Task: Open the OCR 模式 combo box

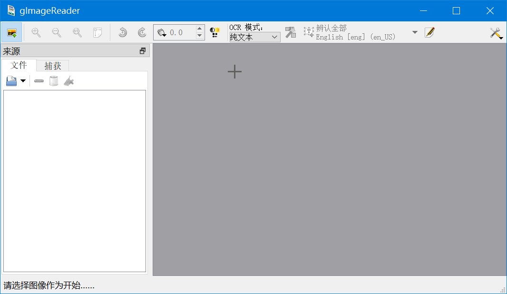Action: click(x=254, y=37)
